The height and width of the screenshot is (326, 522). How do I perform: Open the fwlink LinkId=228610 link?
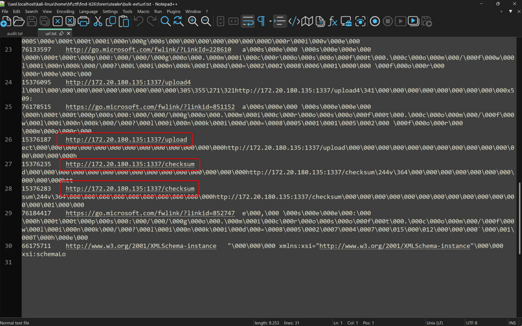point(148,50)
